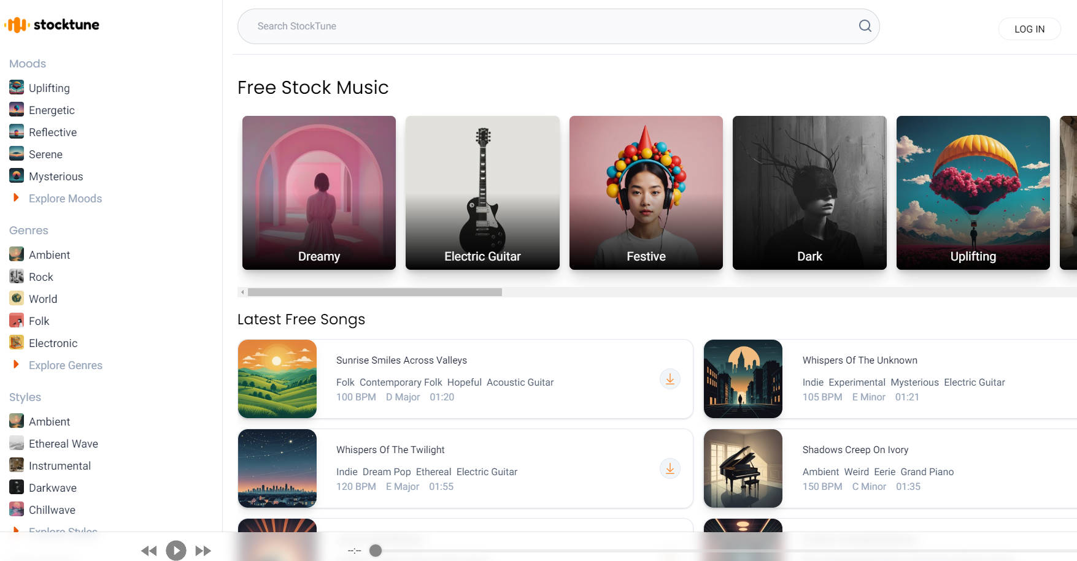Select the World genre icon
Viewport: 1077px width, 561px height.
click(x=16, y=298)
